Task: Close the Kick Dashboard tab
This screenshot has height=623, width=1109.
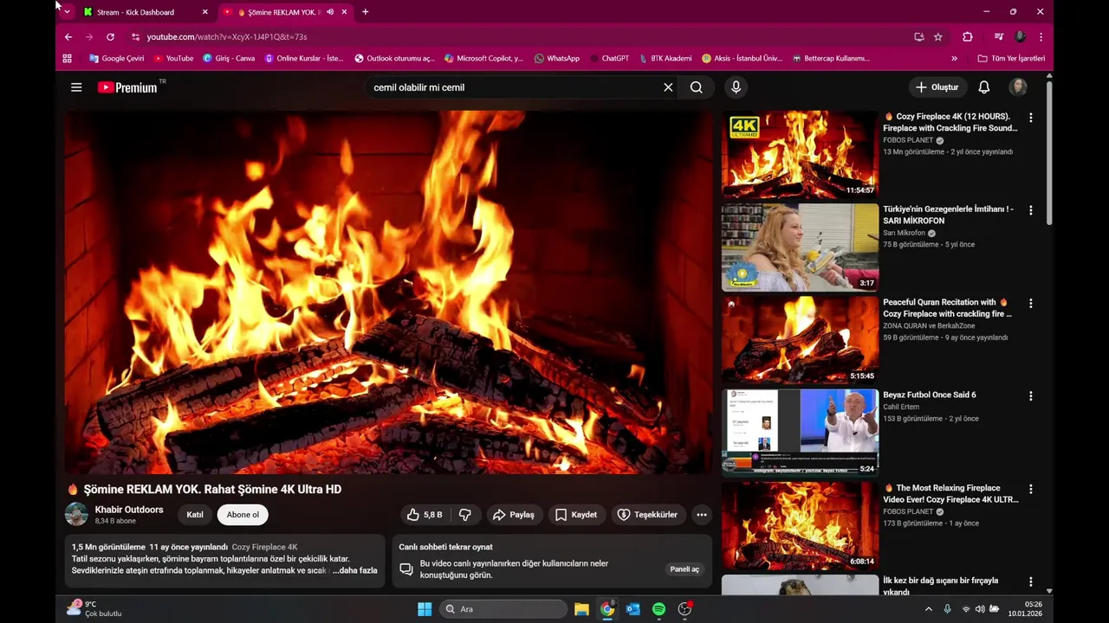Action: click(204, 12)
